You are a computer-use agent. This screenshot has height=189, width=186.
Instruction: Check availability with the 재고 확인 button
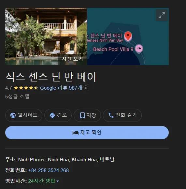tap(87, 133)
